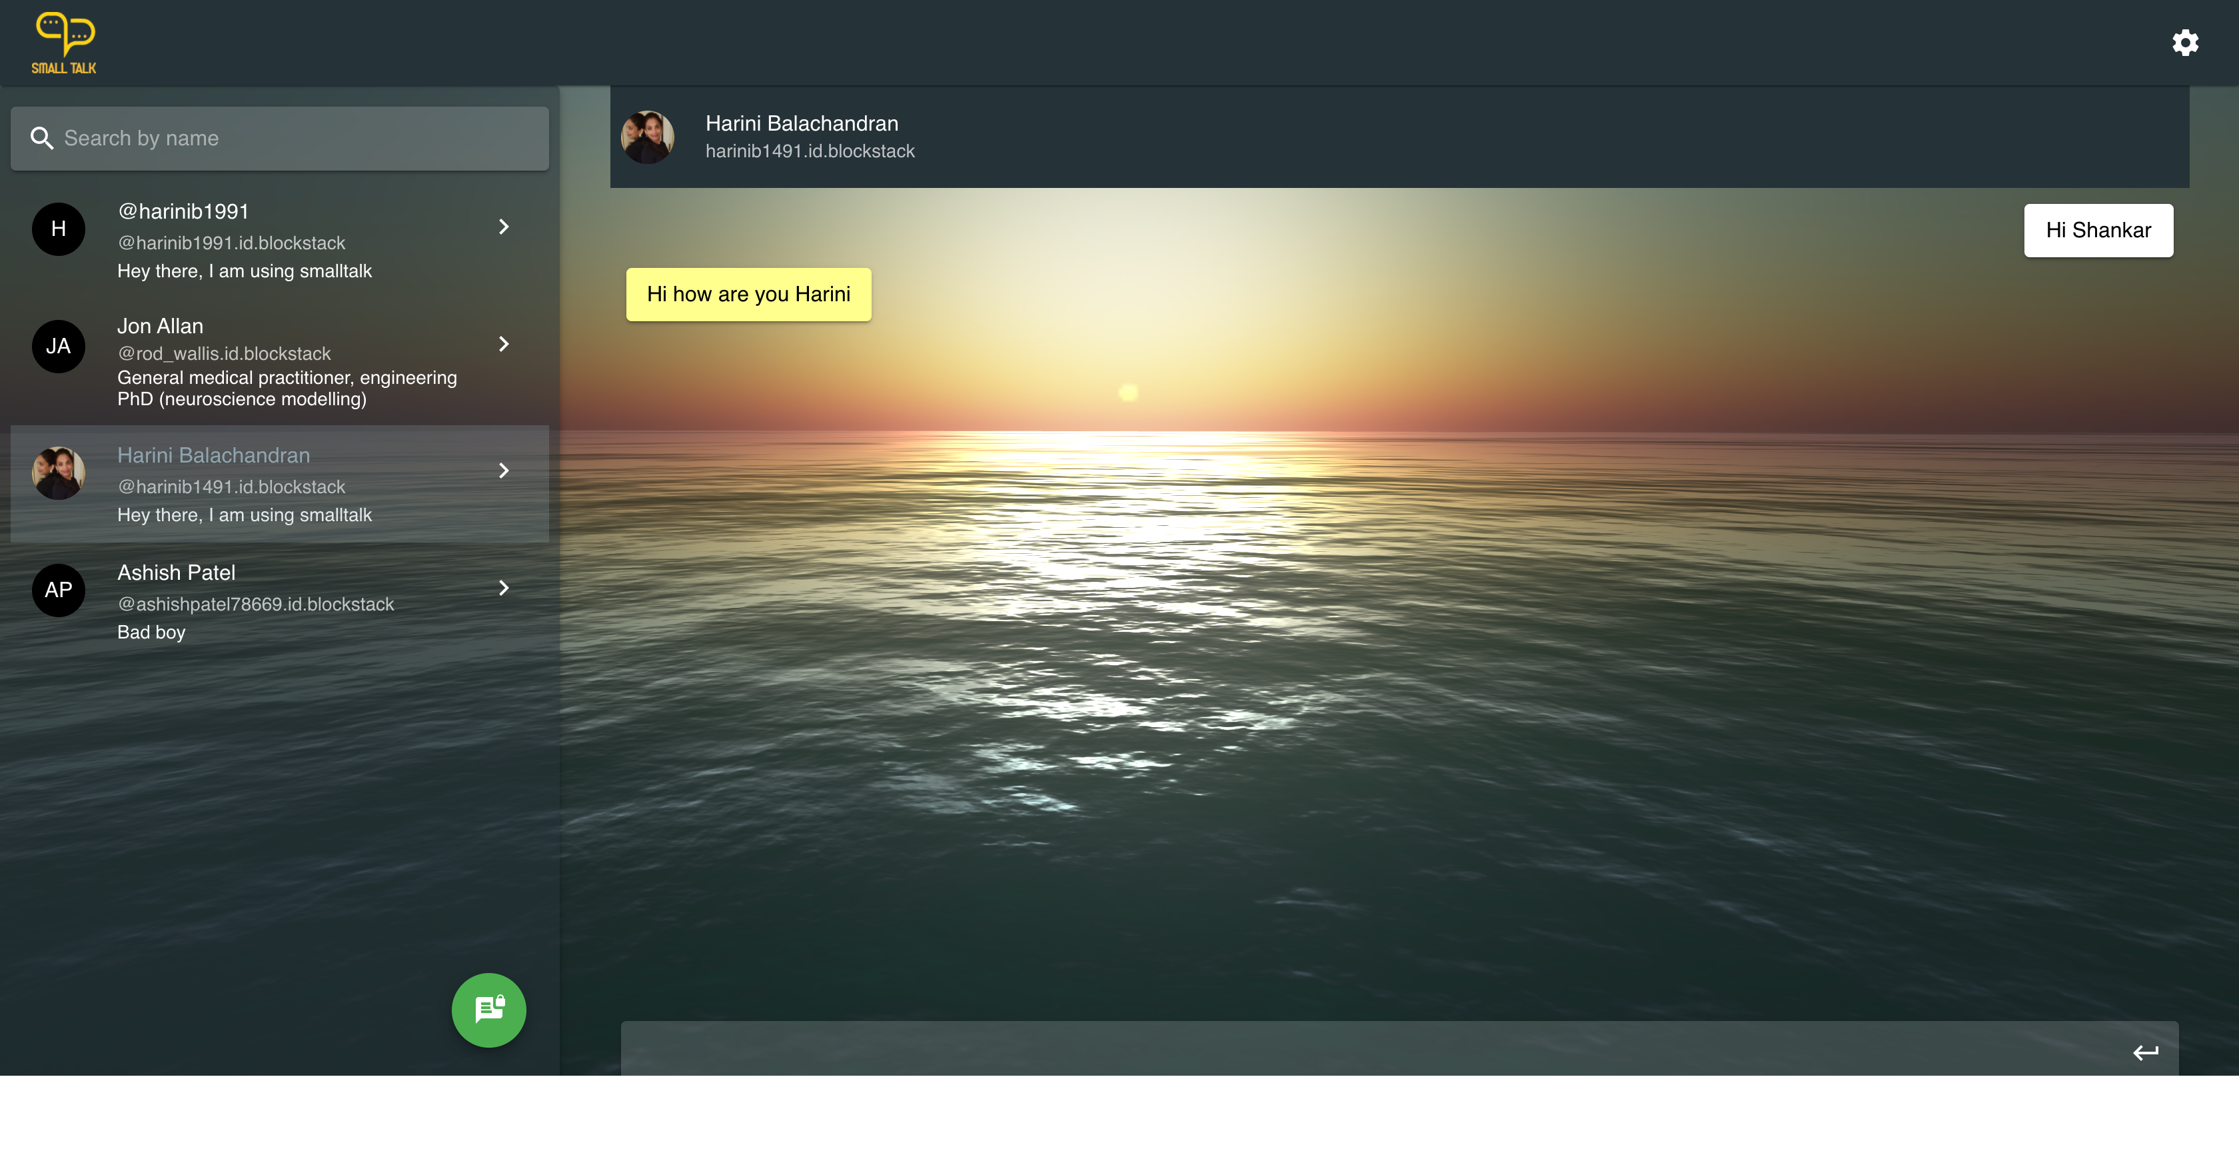Screen dimensions: 2239x1161
Task: Click the search magnifier icon
Action: tap(41, 138)
